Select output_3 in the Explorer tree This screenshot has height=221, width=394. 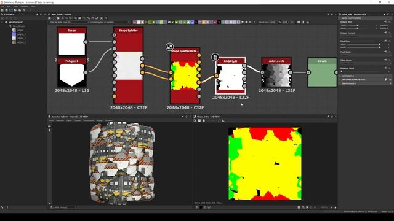coord(21,42)
